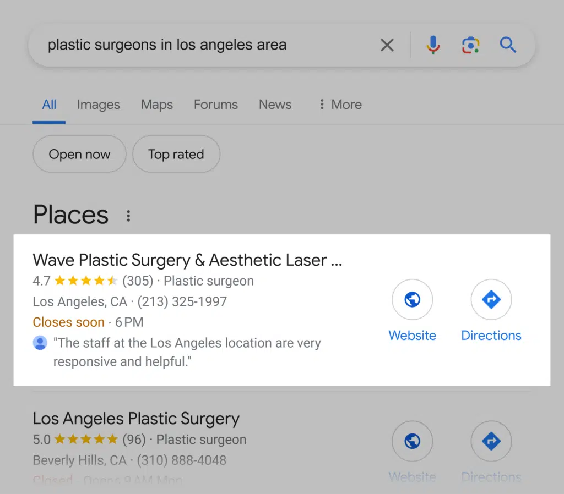The height and width of the screenshot is (494, 564).
Task: View Wave Plastic Surgery's 305 reviews rating
Action: (x=138, y=281)
